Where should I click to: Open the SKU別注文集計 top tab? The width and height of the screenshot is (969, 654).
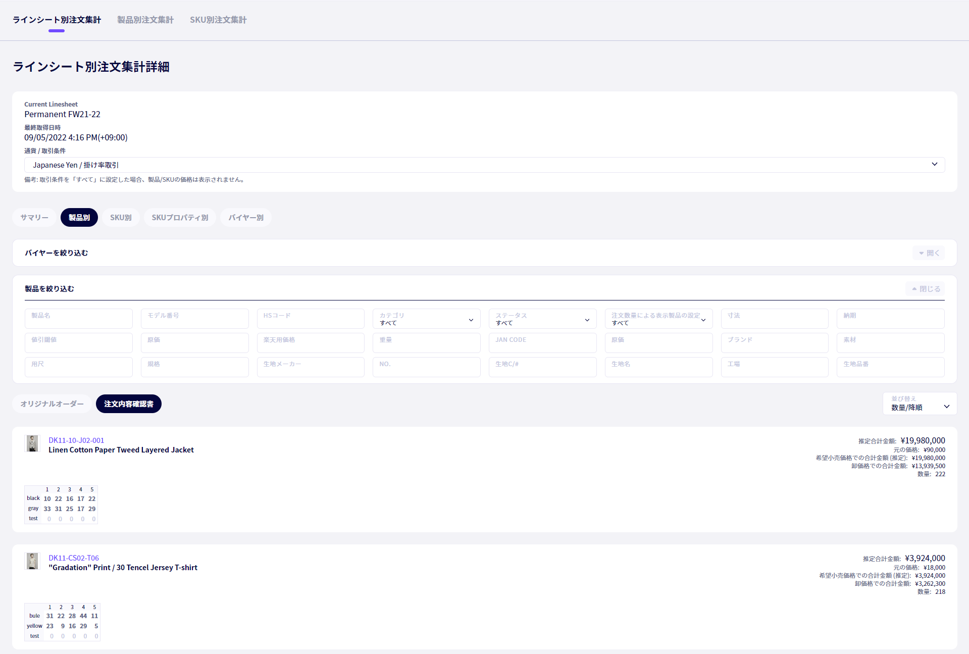pyautogui.click(x=218, y=20)
